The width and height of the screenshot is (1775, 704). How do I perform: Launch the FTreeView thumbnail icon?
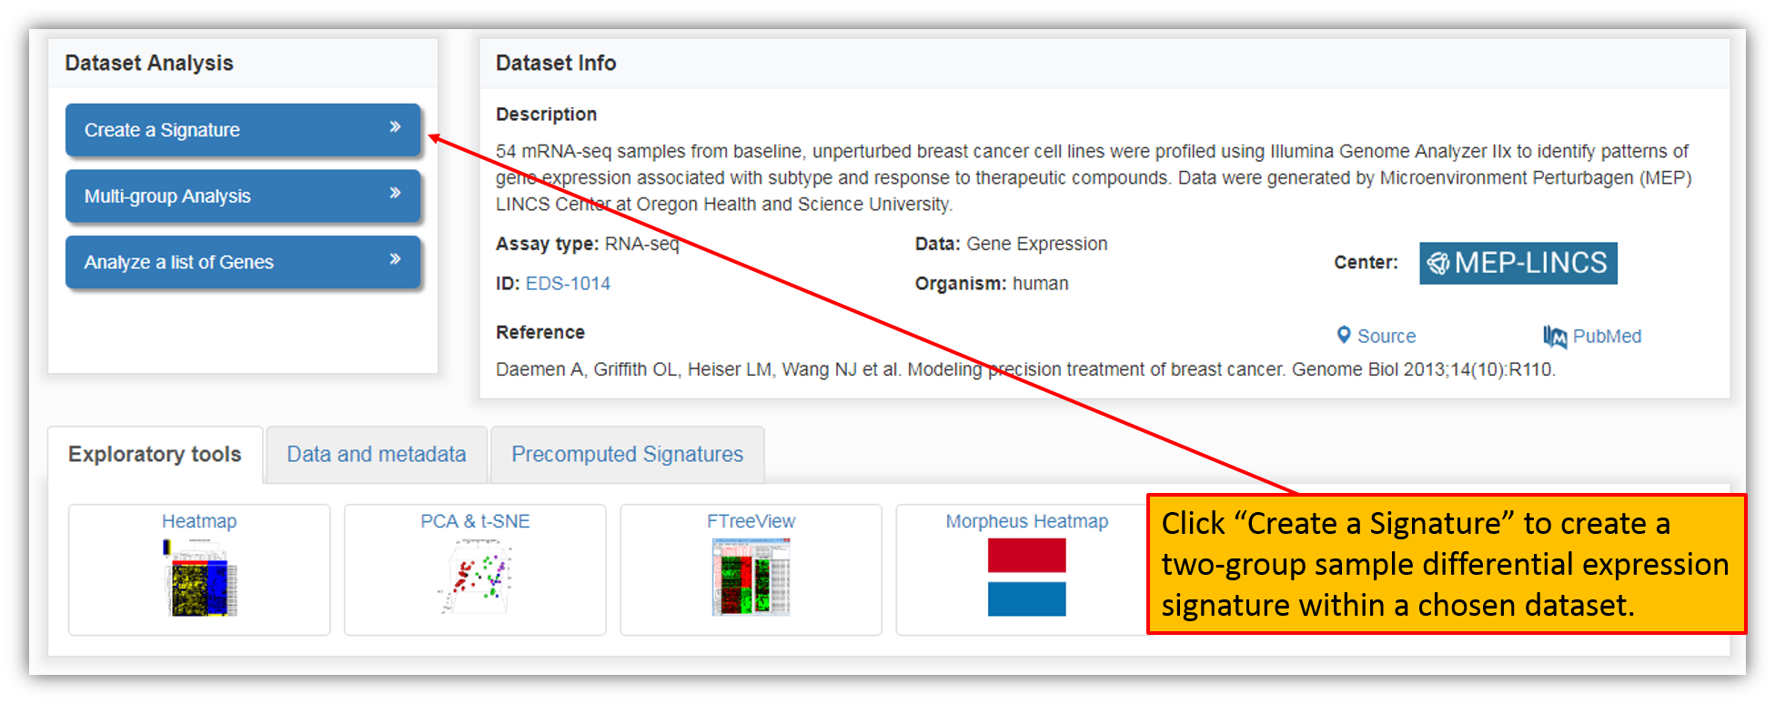tap(751, 578)
